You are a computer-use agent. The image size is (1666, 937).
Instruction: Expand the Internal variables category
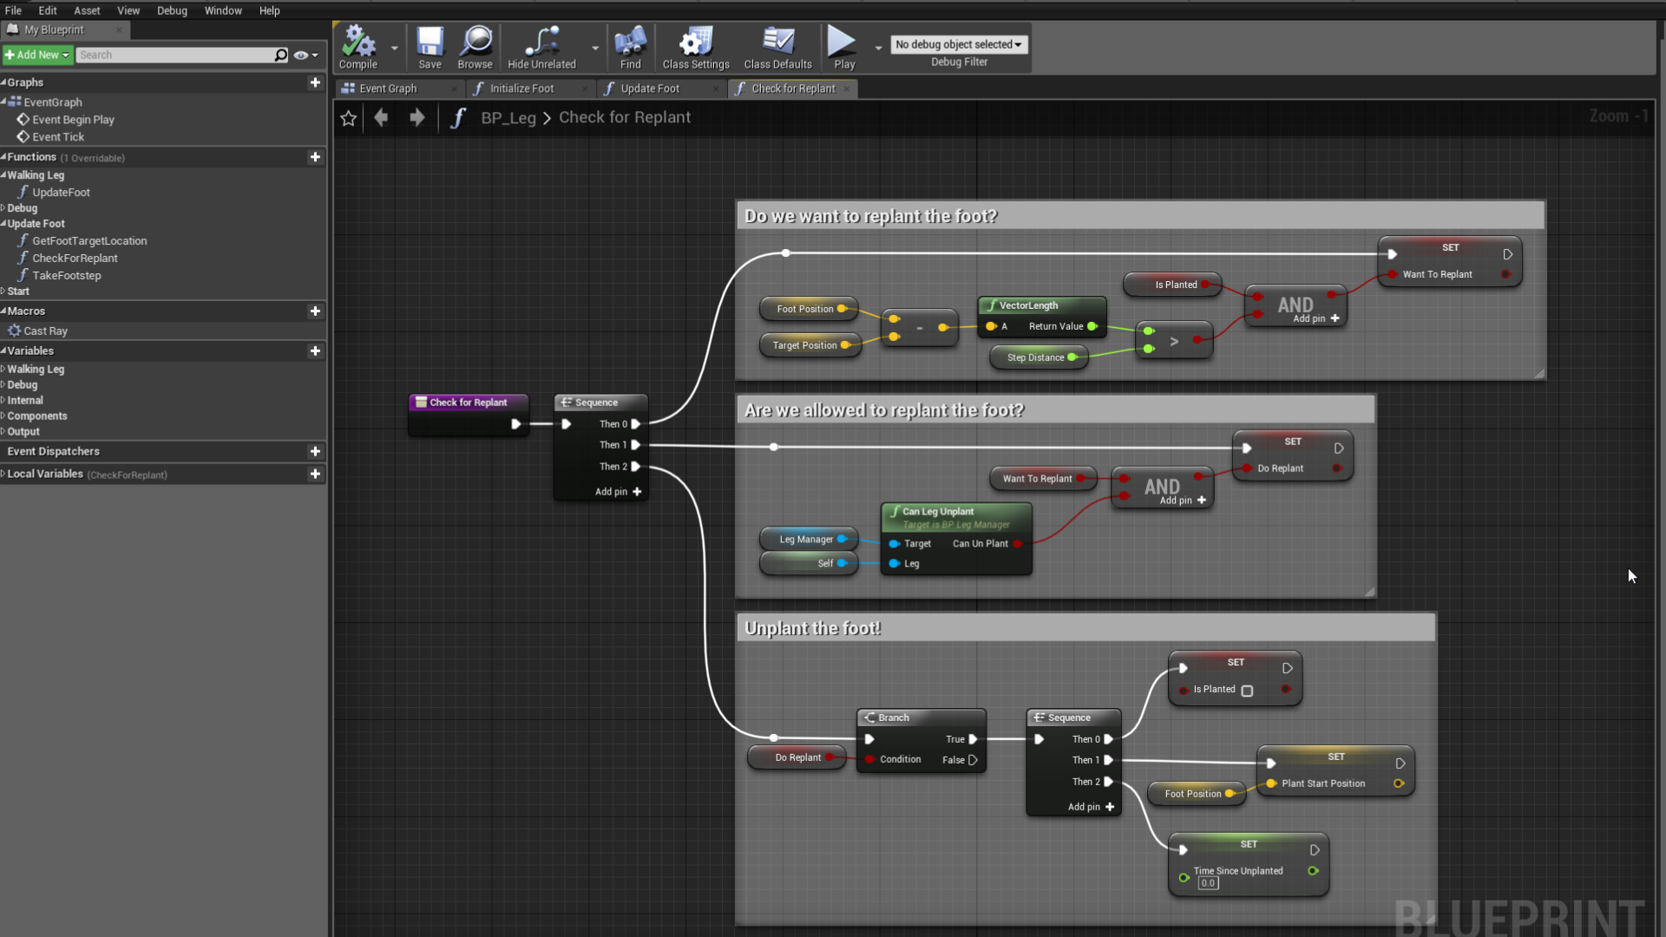tap(24, 400)
